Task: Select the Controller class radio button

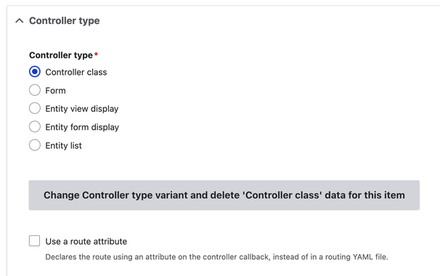Action: pyautogui.click(x=35, y=72)
